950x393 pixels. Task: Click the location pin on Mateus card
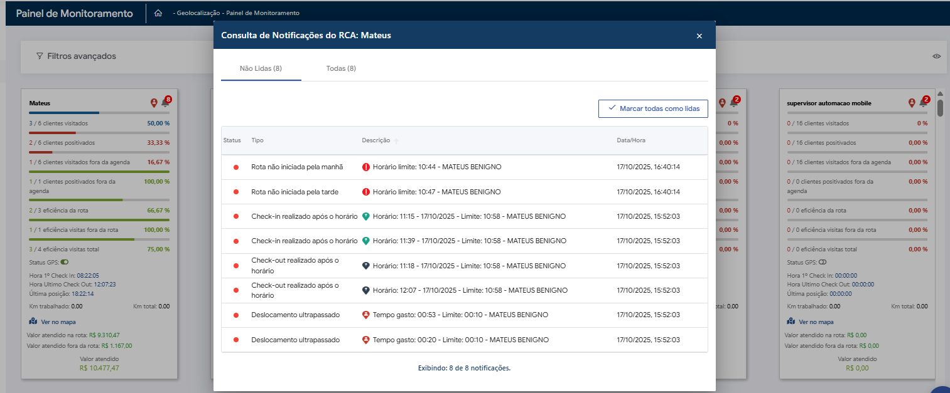pos(154,103)
